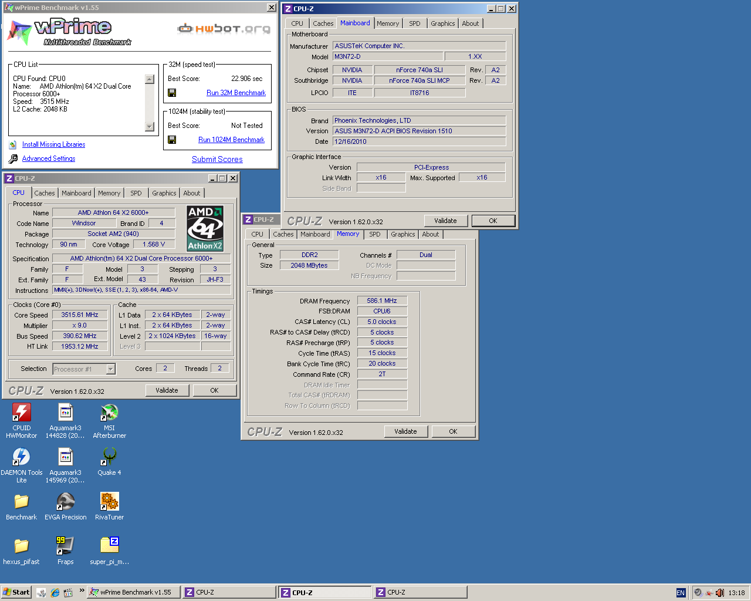The image size is (751, 601).
Task: Click Validate in Mainboard CPU-Z window
Action: point(445,221)
